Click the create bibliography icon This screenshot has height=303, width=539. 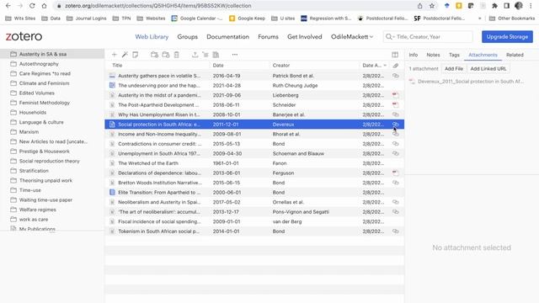(x=216, y=55)
